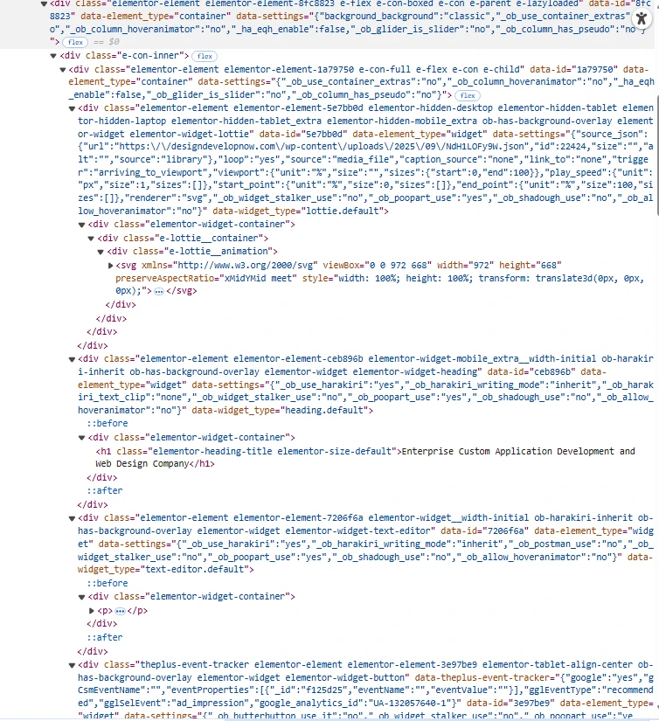
Task: Collapse the e-lottie__animation div
Action: (x=101, y=251)
